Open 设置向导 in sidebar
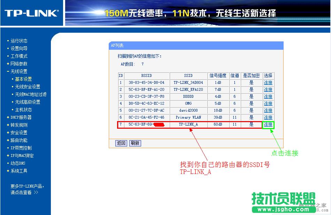 pos(19,48)
